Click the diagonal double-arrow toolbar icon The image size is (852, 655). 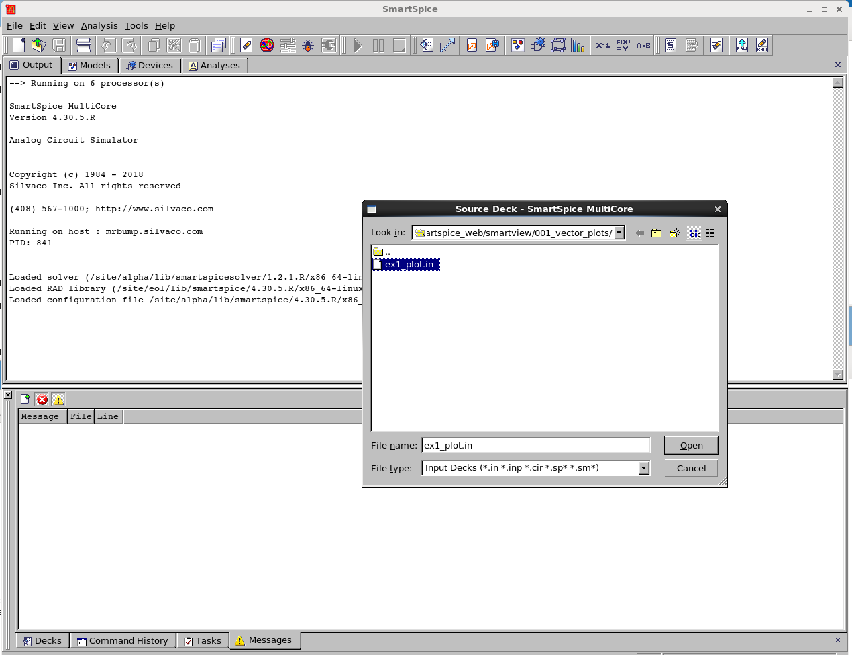coord(447,45)
